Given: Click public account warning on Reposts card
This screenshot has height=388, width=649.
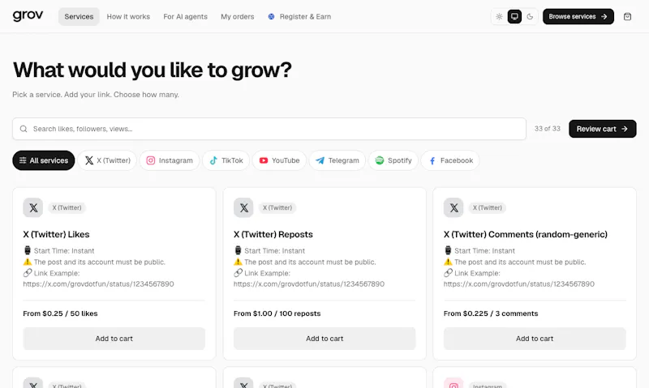Looking at the screenshot, I should [x=305, y=262].
